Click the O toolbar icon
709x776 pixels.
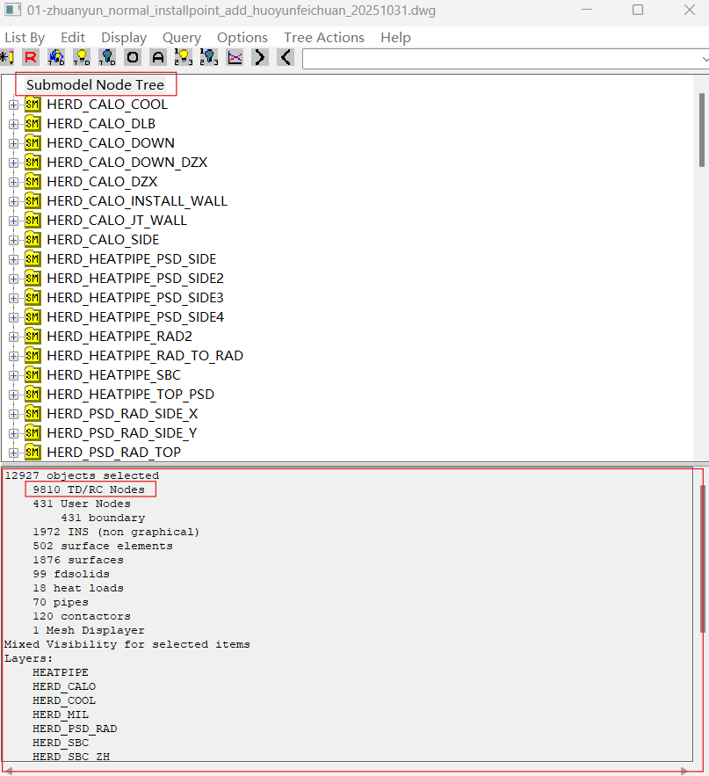pyautogui.click(x=133, y=58)
